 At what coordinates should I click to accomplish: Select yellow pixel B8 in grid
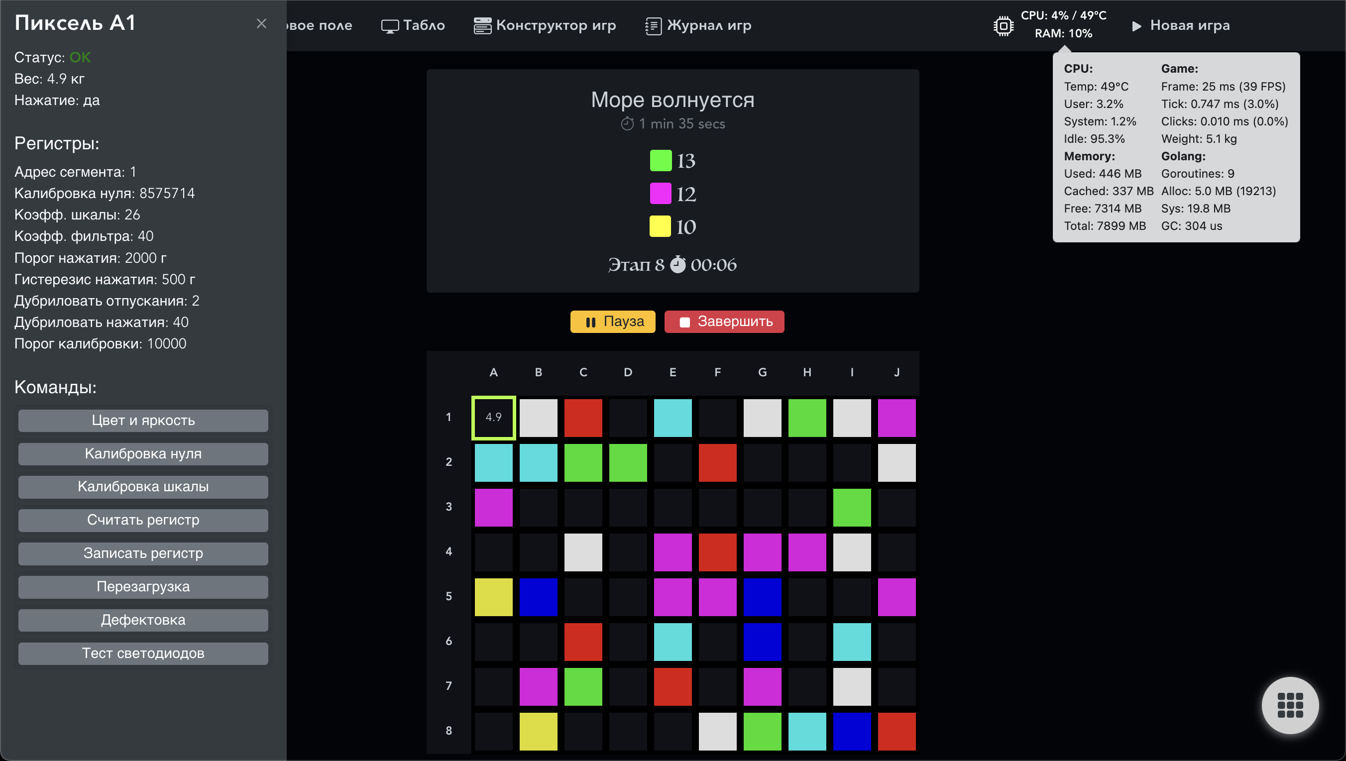(539, 731)
